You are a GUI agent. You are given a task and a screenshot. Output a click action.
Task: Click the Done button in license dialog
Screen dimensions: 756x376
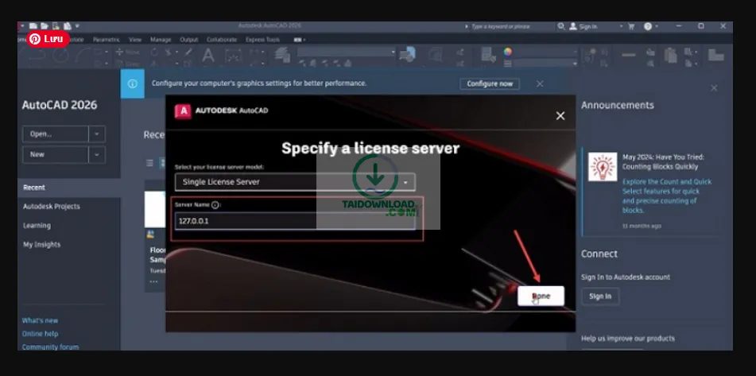coord(541,296)
